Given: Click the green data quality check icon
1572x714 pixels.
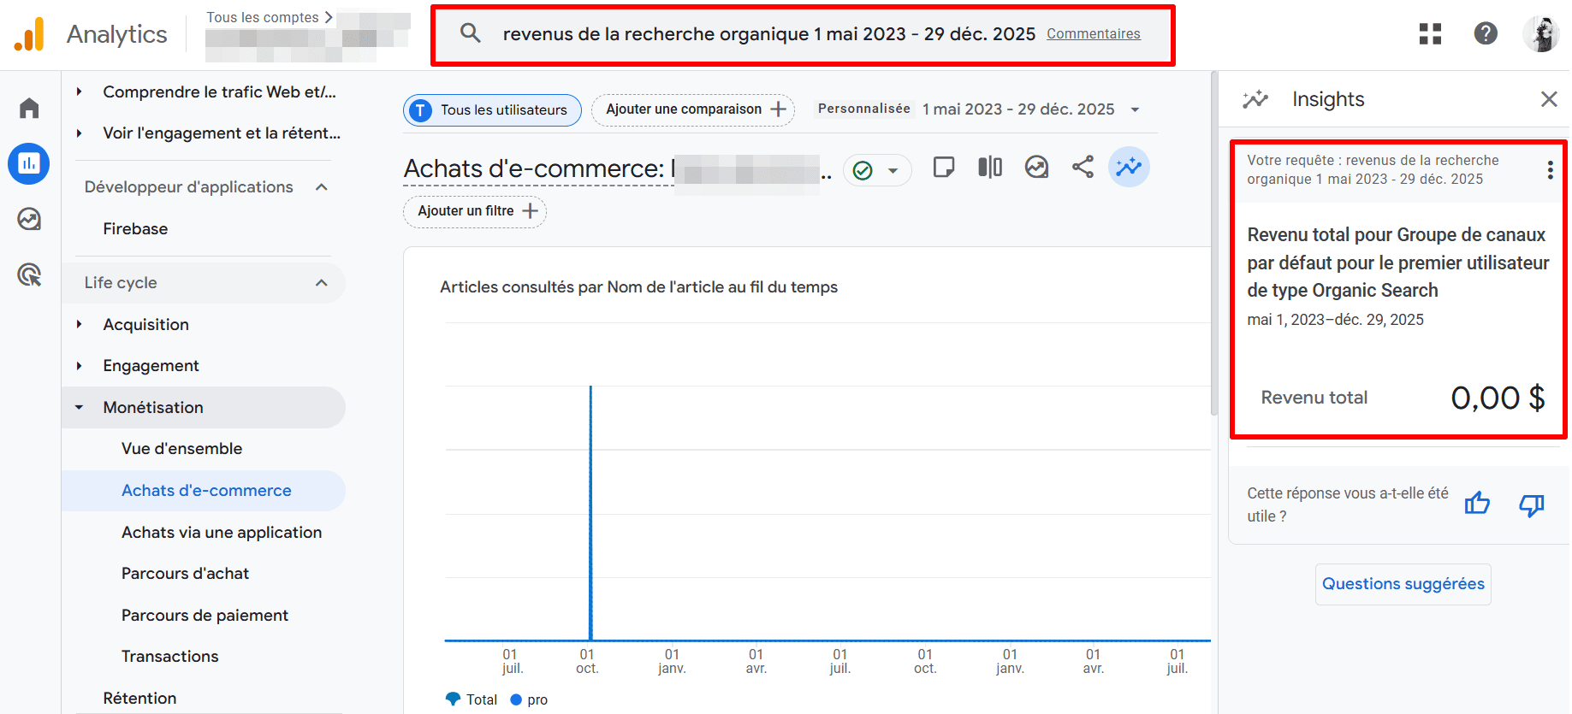Looking at the screenshot, I should point(863,170).
